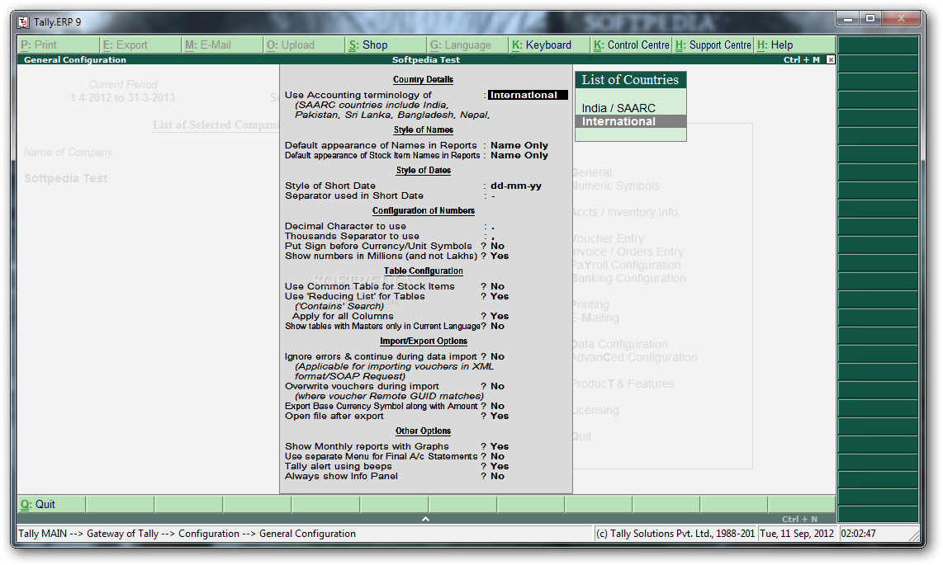Click the accounting terminology field showing International
The image size is (943, 565).
528,95
